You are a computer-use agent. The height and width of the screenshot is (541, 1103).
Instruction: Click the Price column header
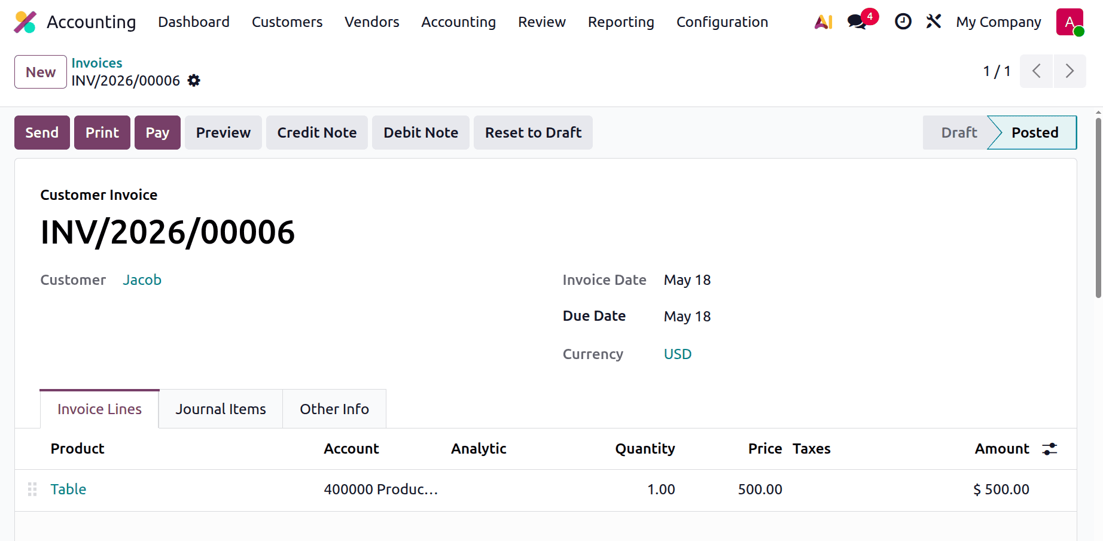tap(765, 449)
